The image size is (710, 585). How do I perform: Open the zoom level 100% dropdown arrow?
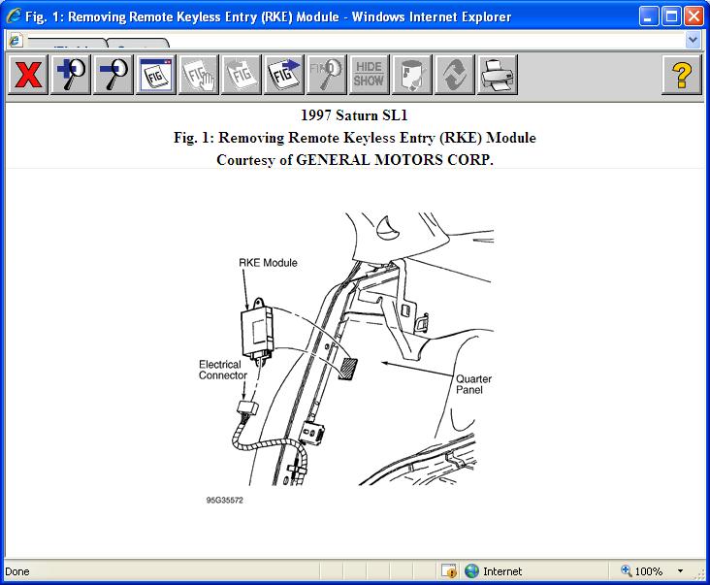(x=680, y=571)
